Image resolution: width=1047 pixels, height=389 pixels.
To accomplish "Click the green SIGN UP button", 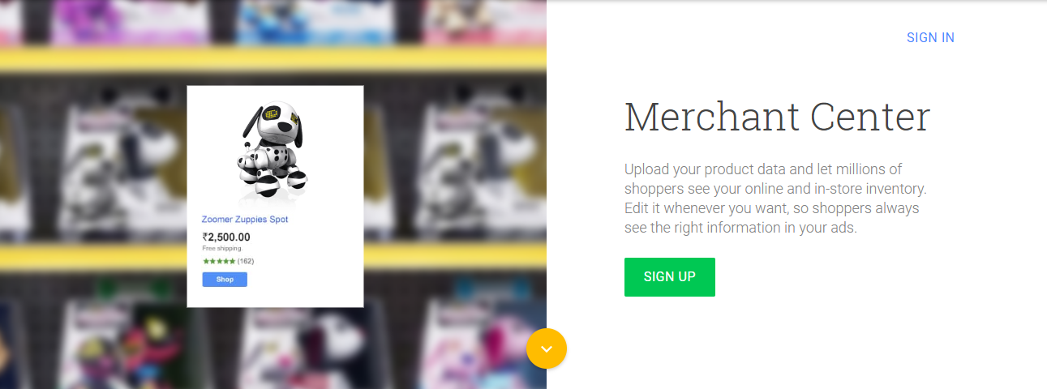I will (x=670, y=277).
